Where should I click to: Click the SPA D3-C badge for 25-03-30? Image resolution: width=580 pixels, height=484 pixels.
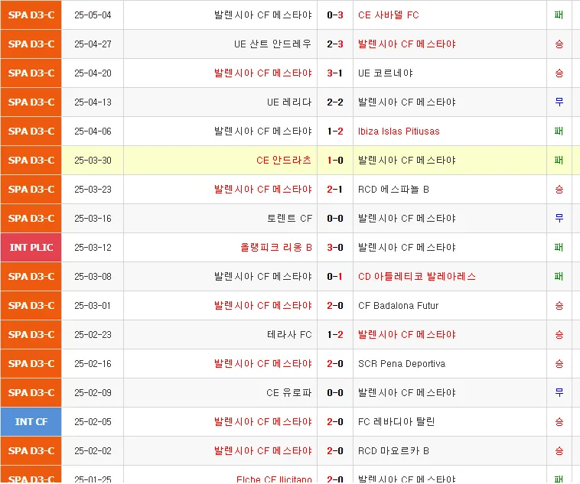pos(31,160)
